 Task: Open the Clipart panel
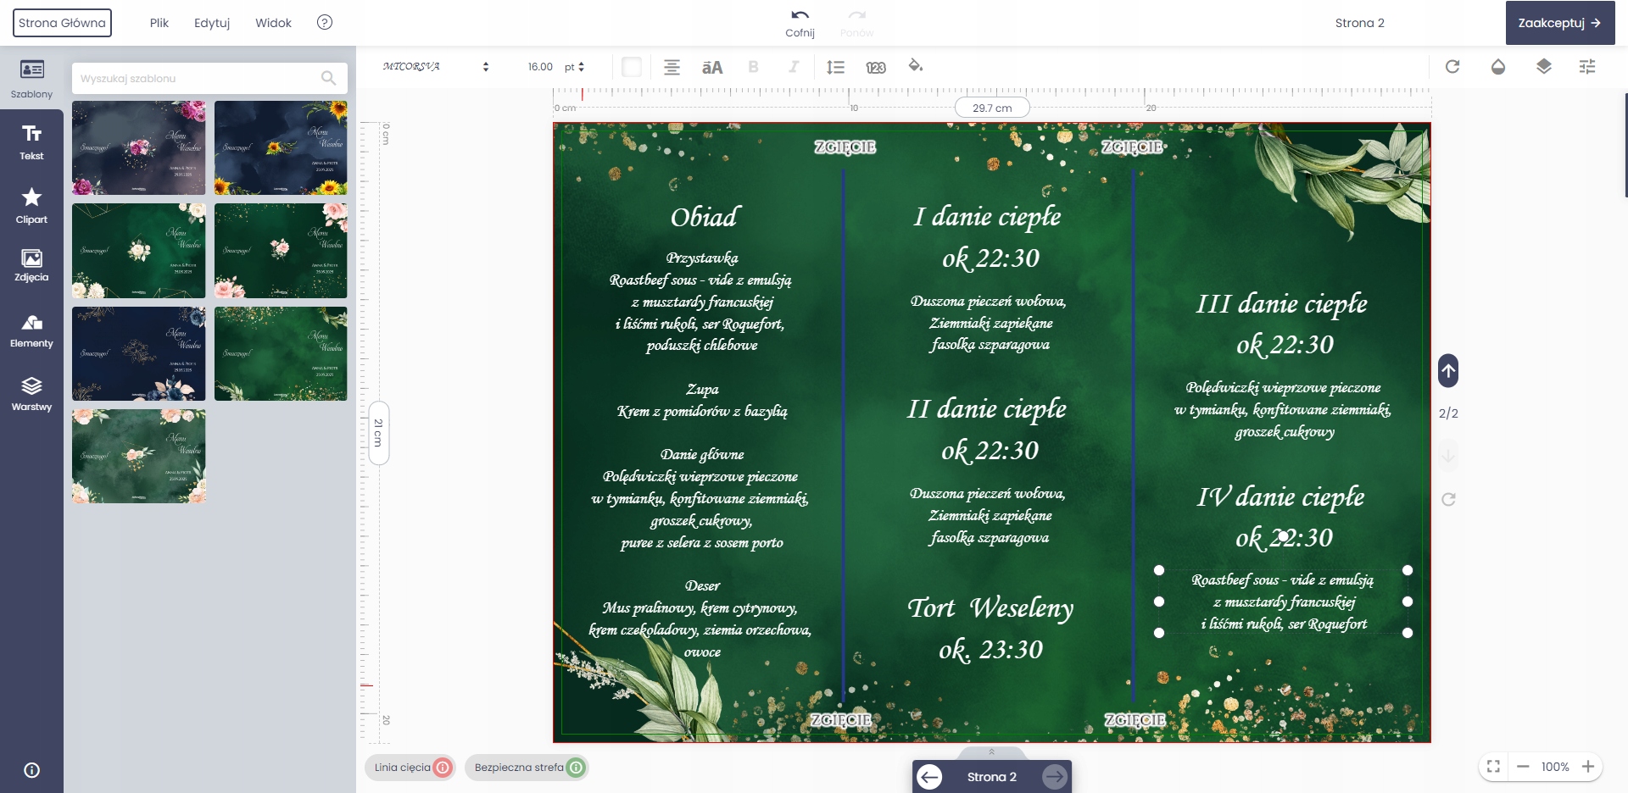click(31, 206)
